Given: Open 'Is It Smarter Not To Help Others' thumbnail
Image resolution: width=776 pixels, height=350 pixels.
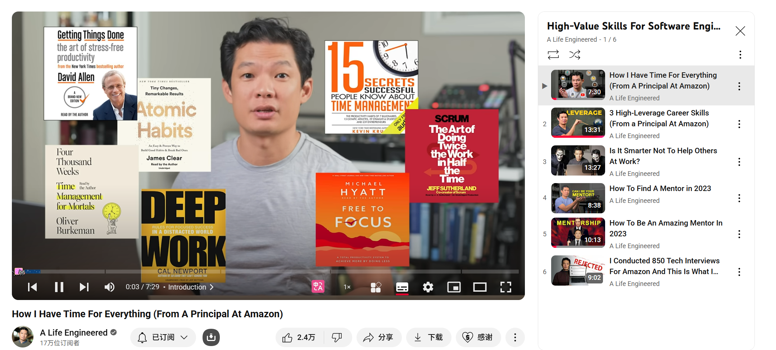Looking at the screenshot, I should (578, 160).
